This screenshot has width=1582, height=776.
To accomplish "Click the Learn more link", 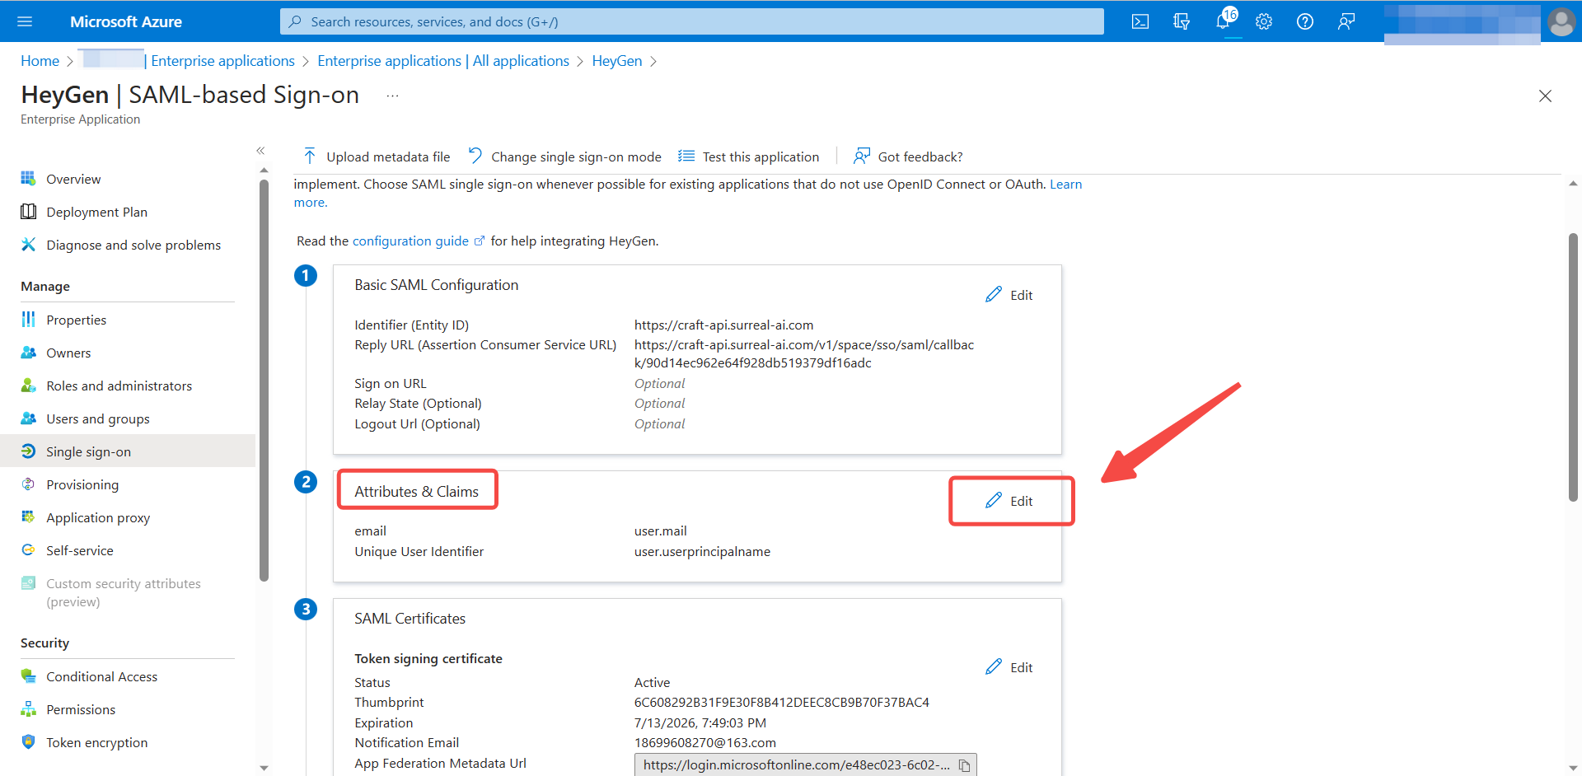I will (x=1065, y=185).
